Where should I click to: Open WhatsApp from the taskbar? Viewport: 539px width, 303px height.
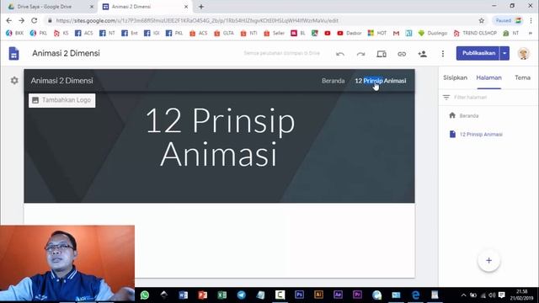pyautogui.click(x=145, y=295)
